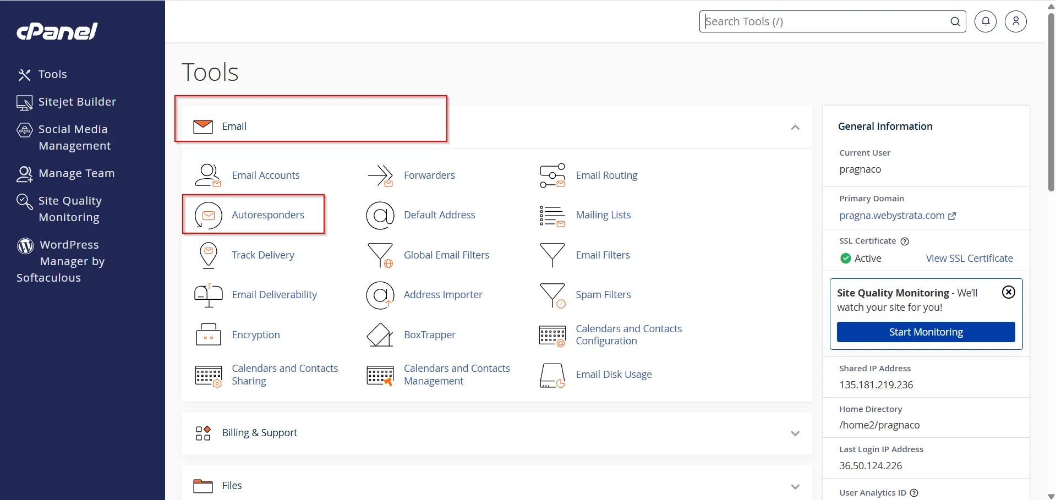The width and height of the screenshot is (1056, 500).
Task: Dismiss the Site Quality Monitoring banner
Action: pyautogui.click(x=1009, y=292)
